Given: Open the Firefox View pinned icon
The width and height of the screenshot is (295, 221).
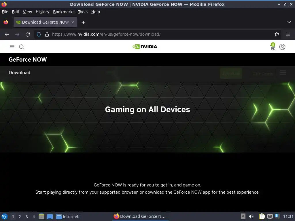Looking at the screenshot, I should coord(6,22).
